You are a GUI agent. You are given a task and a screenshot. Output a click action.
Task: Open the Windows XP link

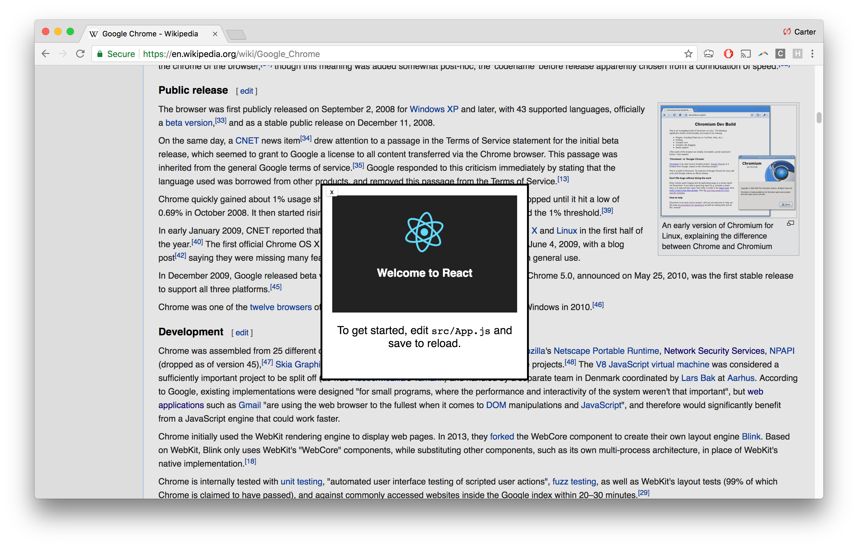[x=434, y=109]
